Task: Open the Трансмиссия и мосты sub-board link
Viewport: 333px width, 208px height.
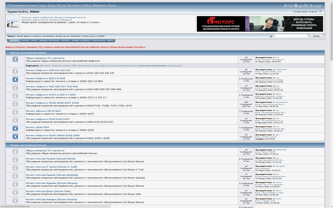Action: [x=88, y=66]
